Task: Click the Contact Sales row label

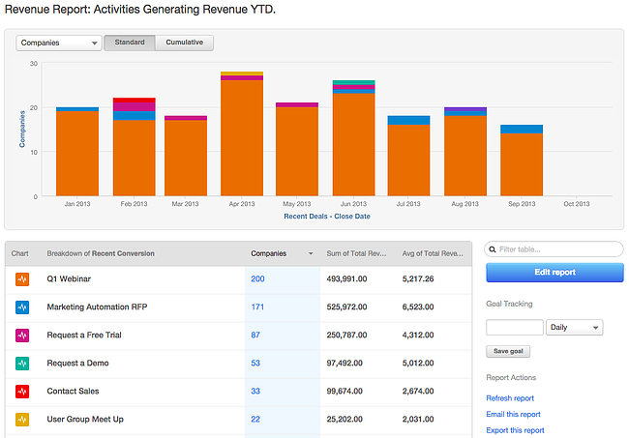Action: (x=73, y=392)
